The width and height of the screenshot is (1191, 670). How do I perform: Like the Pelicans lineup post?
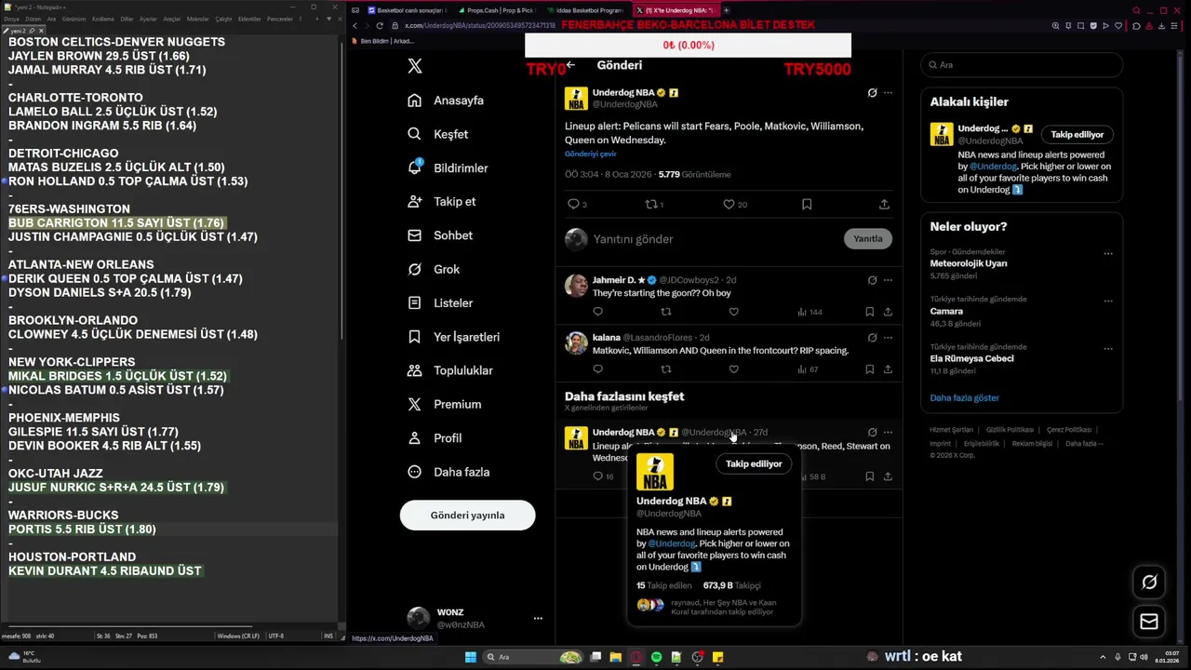coord(729,204)
